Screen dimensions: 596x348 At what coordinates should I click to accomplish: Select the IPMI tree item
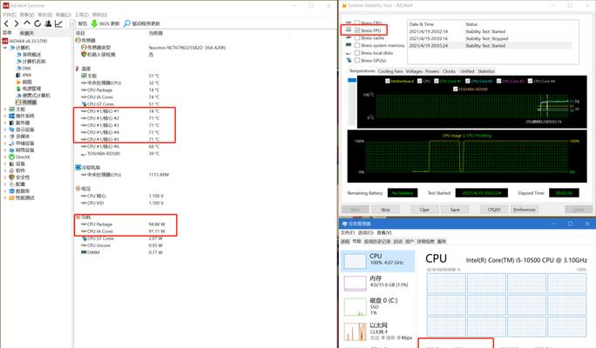24,75
